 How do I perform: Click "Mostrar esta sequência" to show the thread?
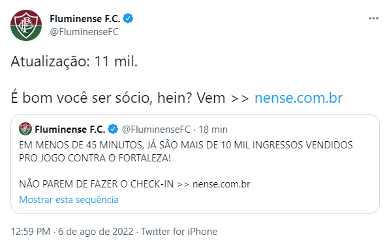click(69, 200)
